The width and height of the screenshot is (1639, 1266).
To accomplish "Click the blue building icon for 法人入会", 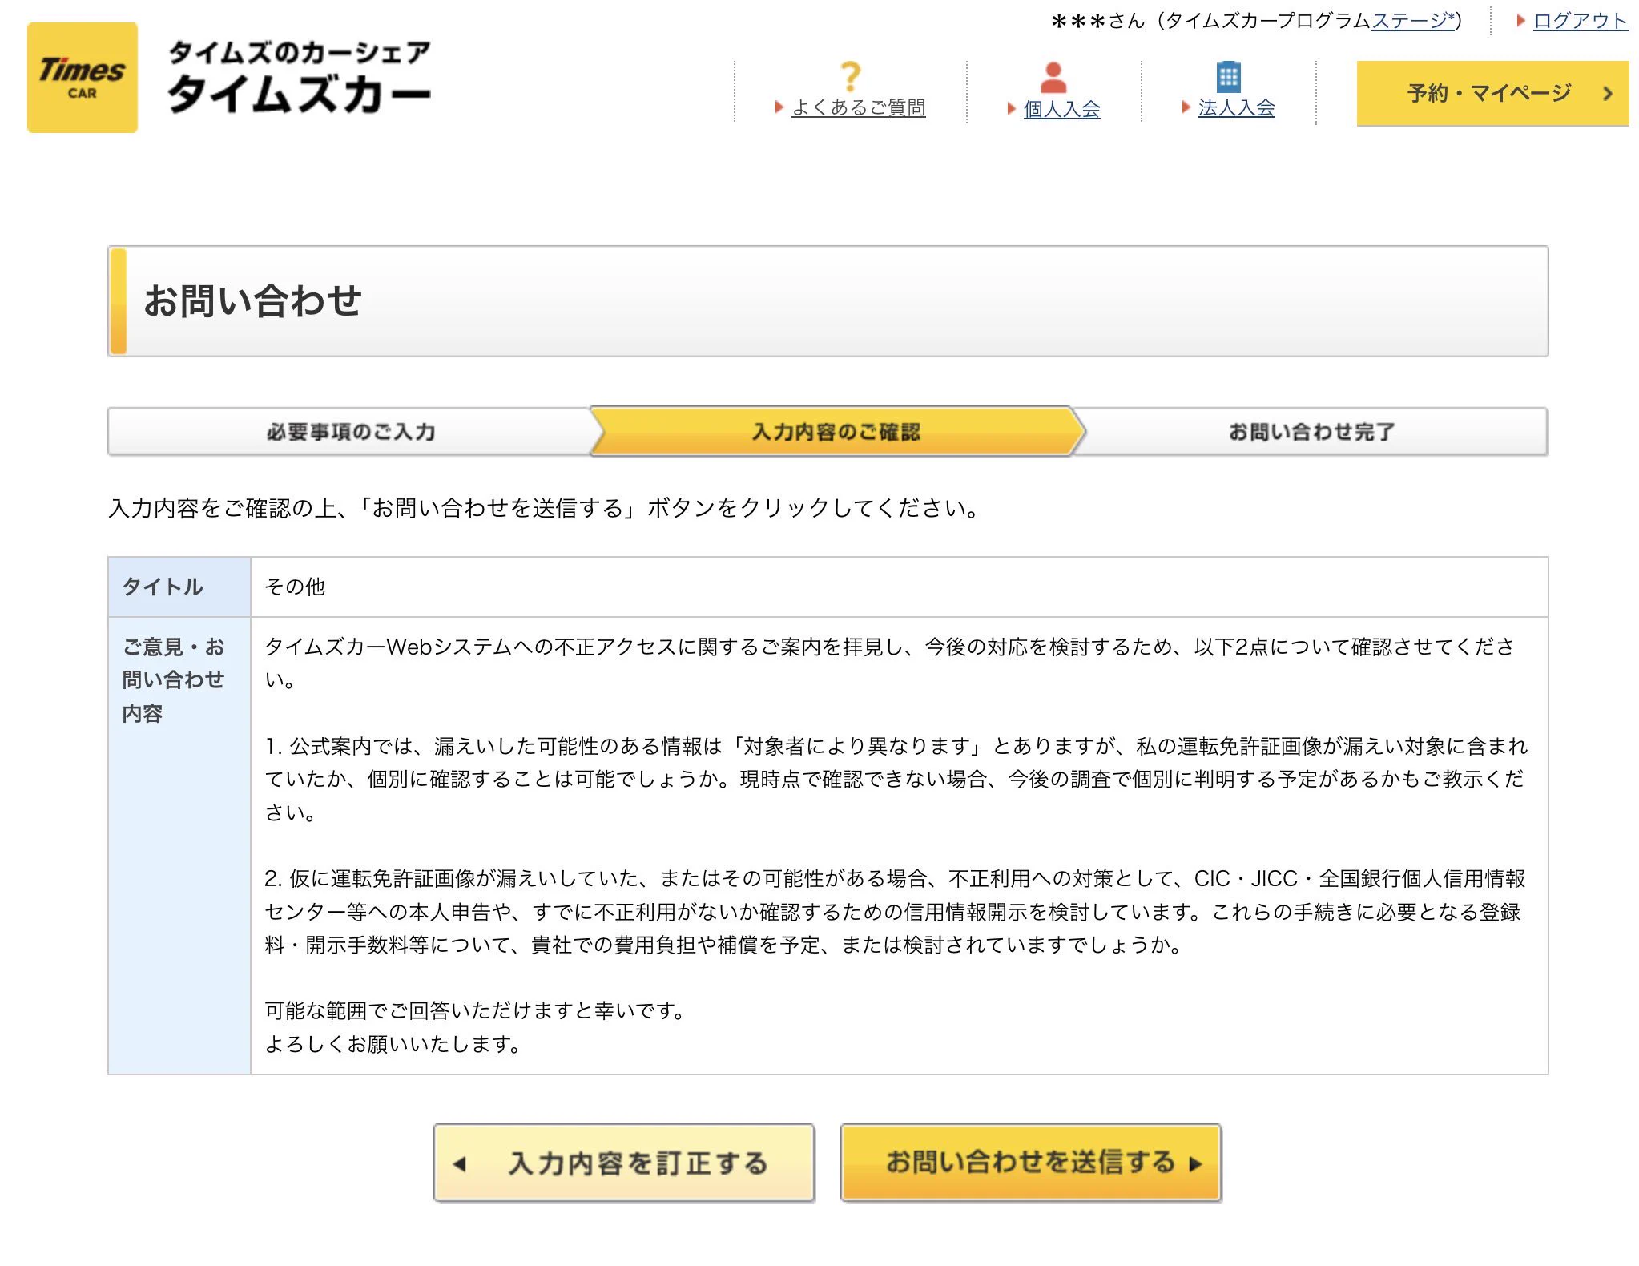I will pyautogui.click(x=1228, y=77).
